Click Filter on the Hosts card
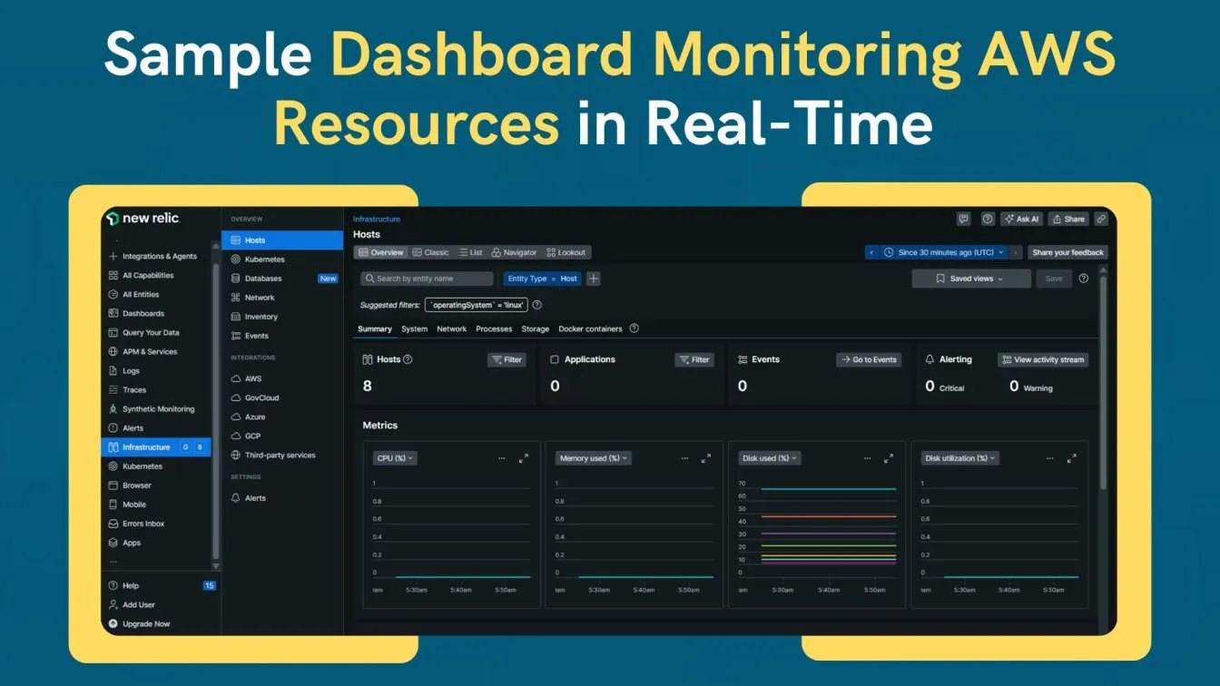The width and height of the screenshot is (1220, 686). [x=507, y=359]
